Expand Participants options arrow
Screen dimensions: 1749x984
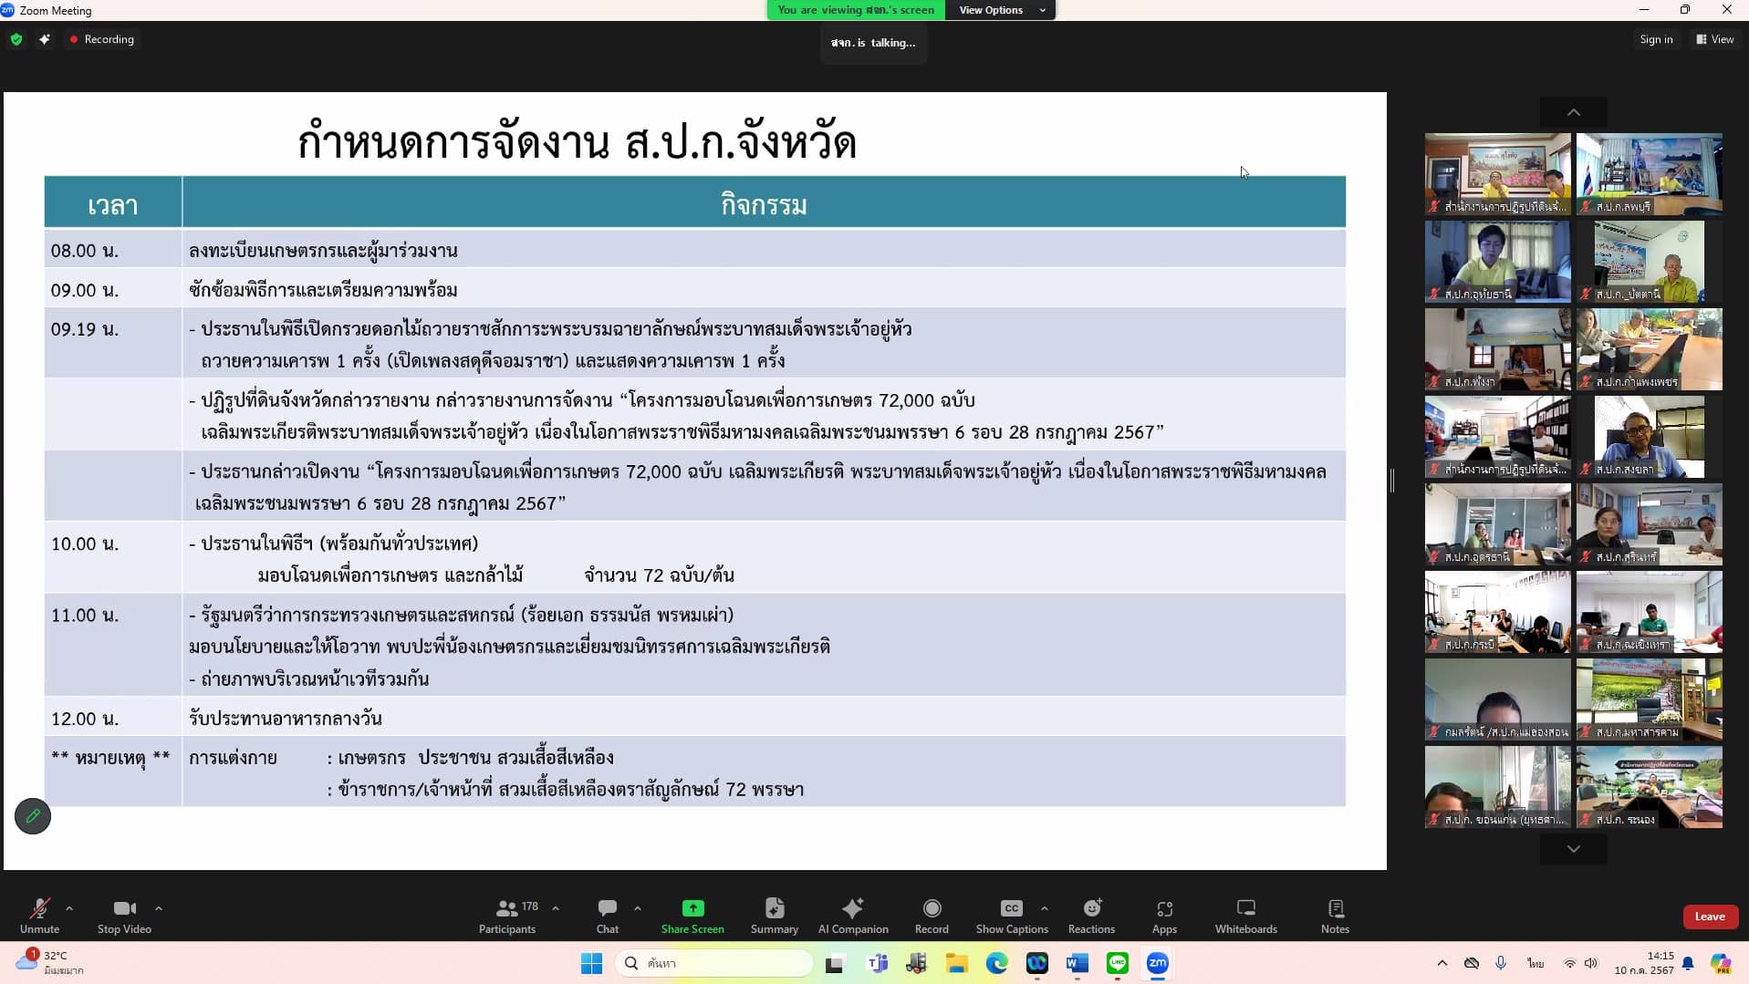[556, 908]
